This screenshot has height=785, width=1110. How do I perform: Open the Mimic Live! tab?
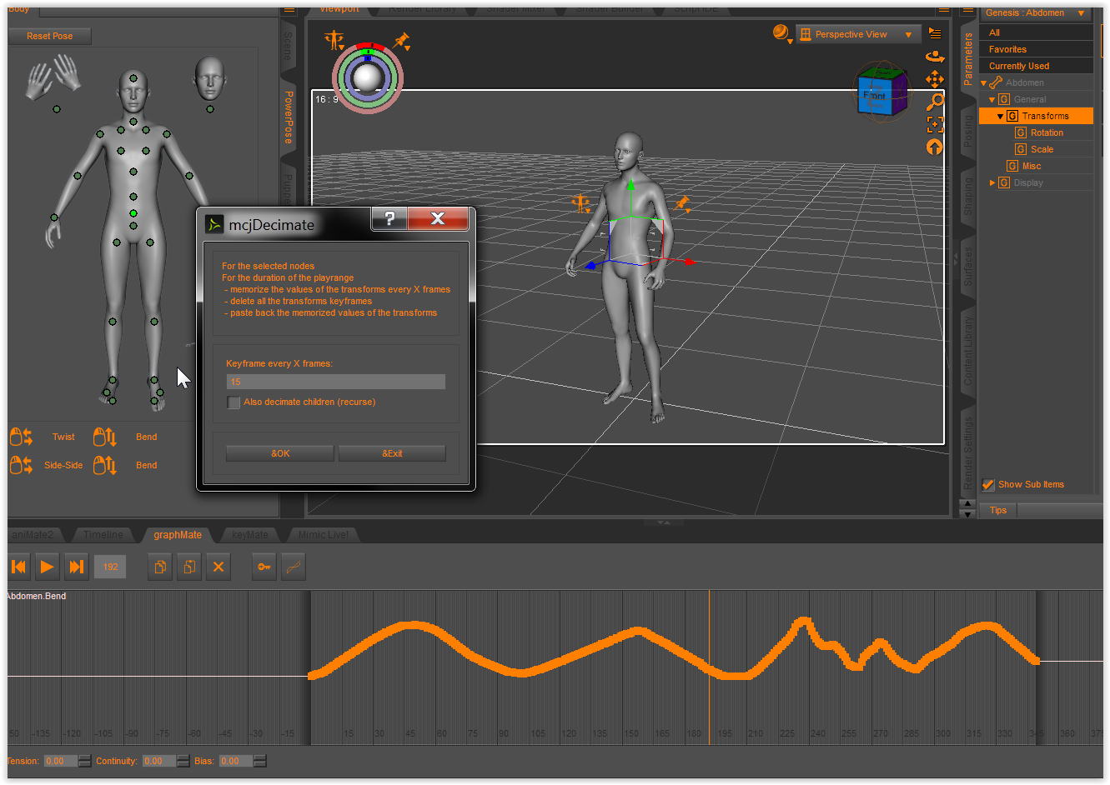(323, 535)
